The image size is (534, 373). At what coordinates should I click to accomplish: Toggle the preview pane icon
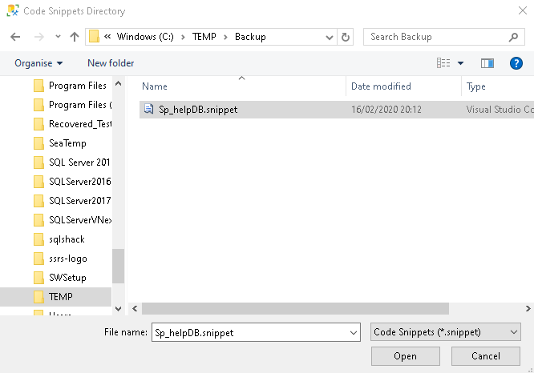tap(487, 63)
